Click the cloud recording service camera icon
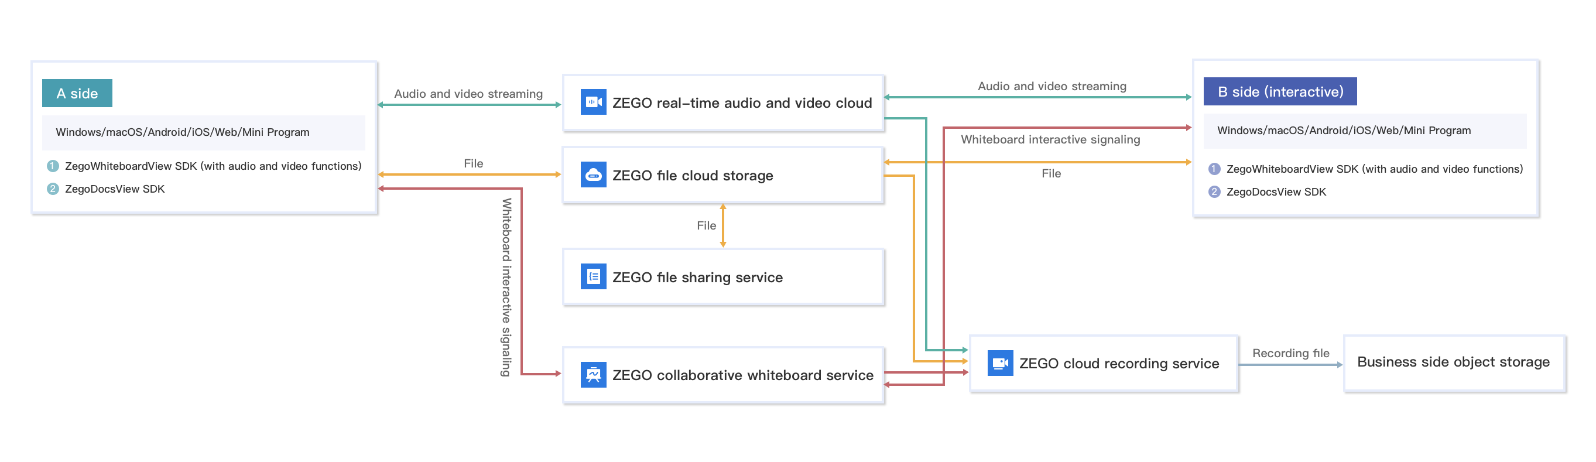 [x=1000, y=363]
